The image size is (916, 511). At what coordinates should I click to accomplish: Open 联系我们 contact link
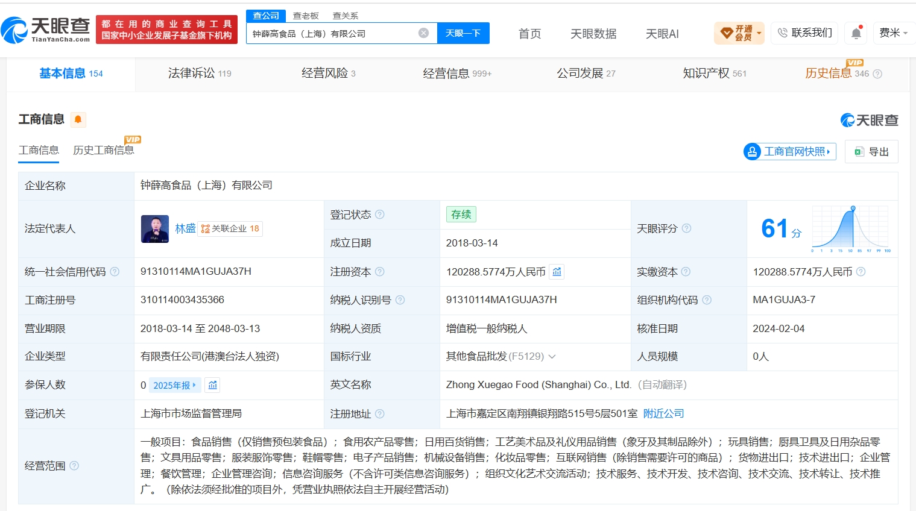(805, 33)
